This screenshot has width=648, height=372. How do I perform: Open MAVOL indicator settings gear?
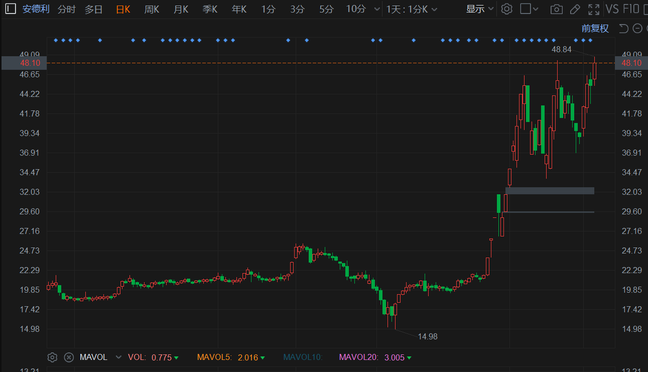tap(52, 357)
